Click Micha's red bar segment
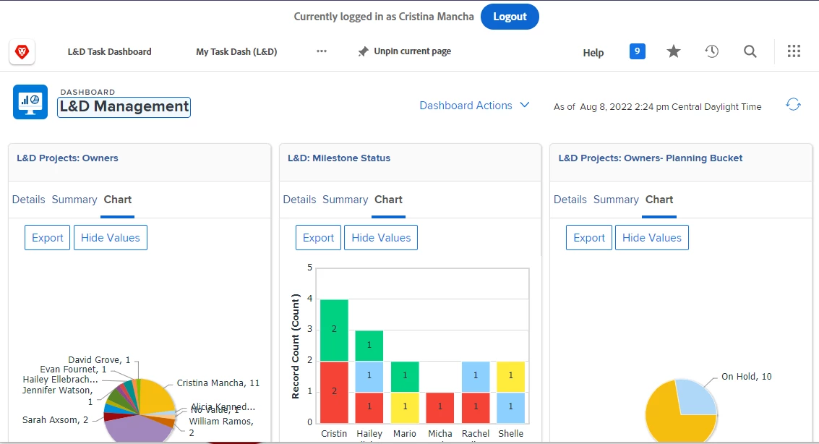 tap(439, 407)
